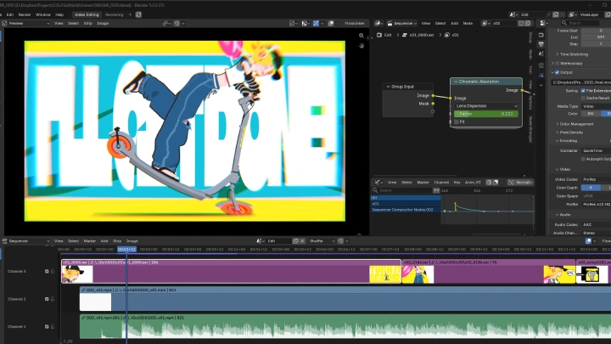Screen dimensions: 611x344
Task: Click the pan hand icon in preview
Action: click(x=362, y=46)
